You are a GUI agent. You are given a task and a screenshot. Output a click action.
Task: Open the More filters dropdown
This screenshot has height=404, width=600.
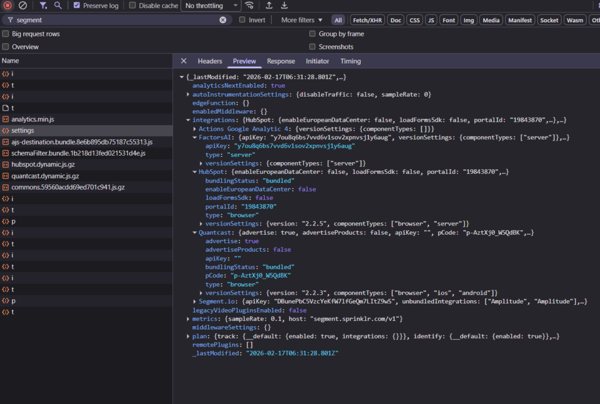(302, 20)
